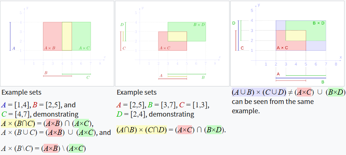Click the "Example sets" heading under middle diagram
Viewport: 346px width, 155px height.
tap(137, 92)
